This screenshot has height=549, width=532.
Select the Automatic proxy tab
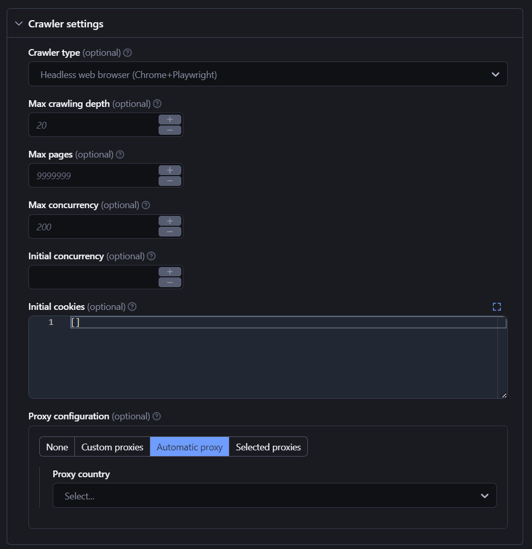pos(189,446)
